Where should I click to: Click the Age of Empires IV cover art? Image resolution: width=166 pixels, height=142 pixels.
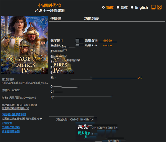click(25, 45)
